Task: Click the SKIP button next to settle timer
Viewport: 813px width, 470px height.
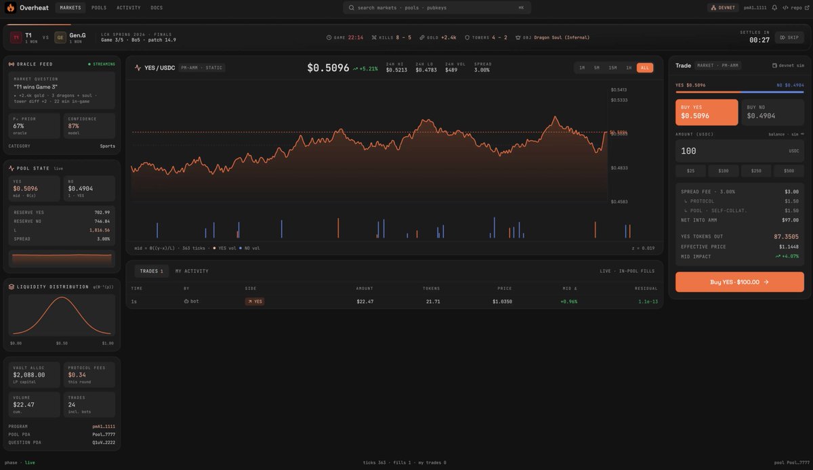Action: click(789, 38)
